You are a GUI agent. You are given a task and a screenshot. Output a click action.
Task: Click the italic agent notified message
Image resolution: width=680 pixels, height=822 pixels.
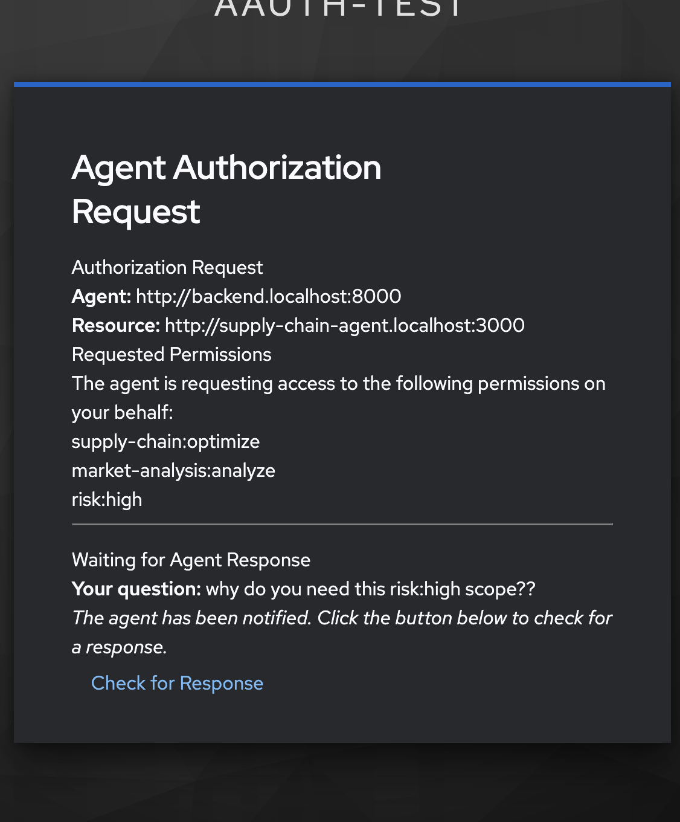tap(342, 618)
